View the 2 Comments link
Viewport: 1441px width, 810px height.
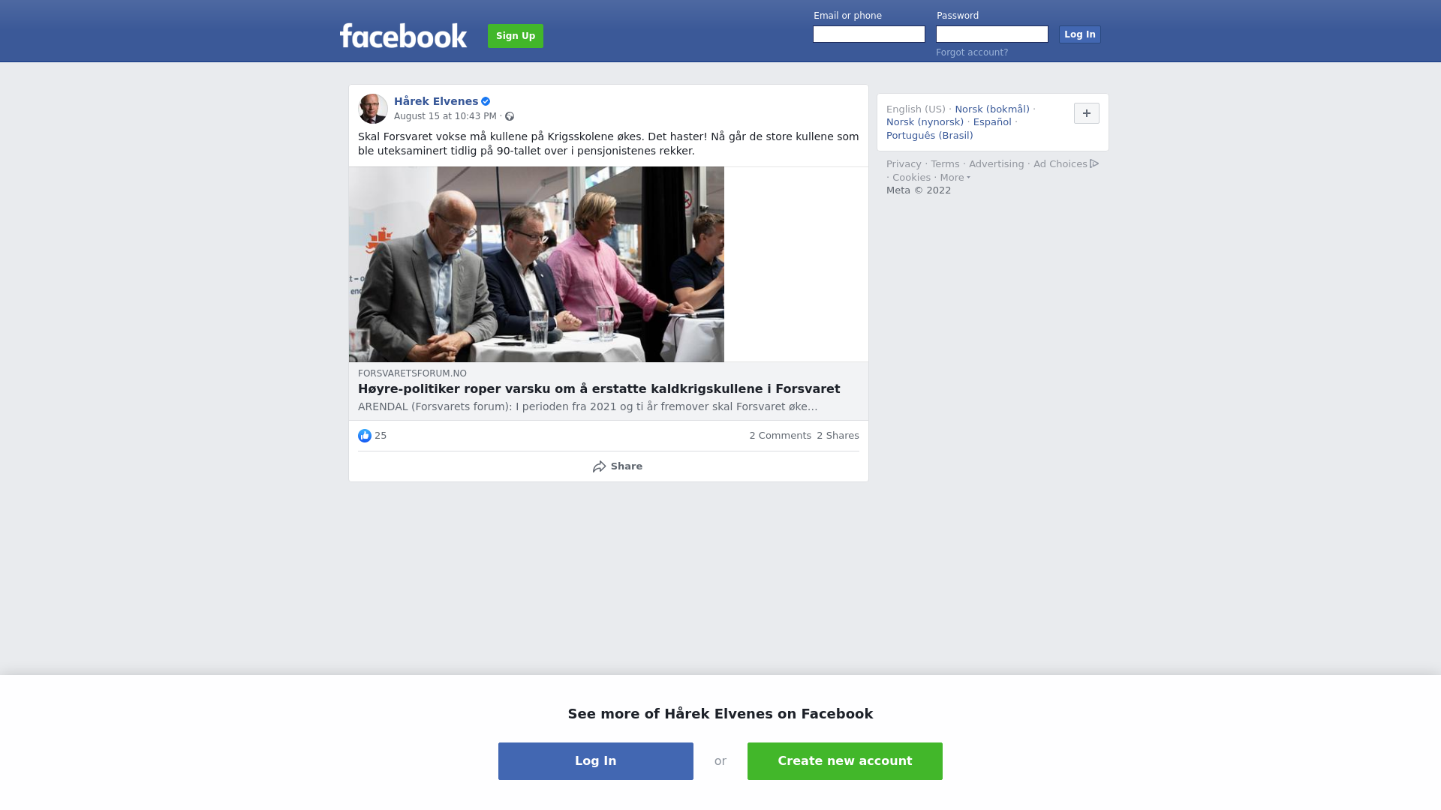pyautogui.click(x=780, y=436)
